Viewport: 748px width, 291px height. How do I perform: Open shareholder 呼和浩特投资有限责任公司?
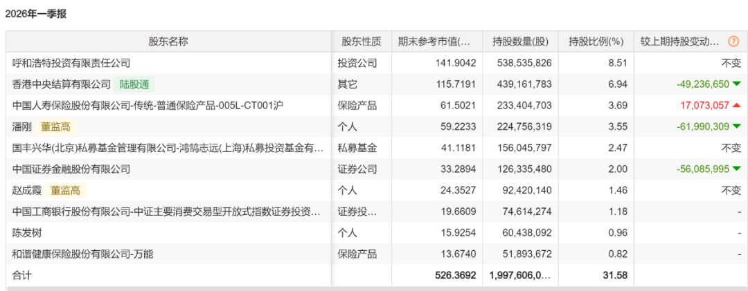click(x=71, y=63)
